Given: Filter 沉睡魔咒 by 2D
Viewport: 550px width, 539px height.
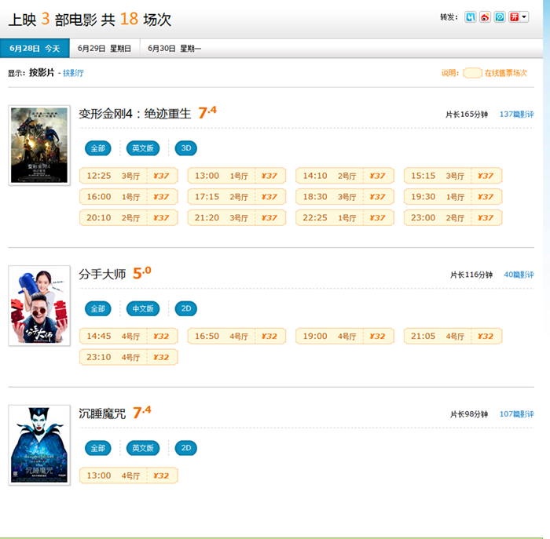Looking at the screenshot, I should click(186, 448).
